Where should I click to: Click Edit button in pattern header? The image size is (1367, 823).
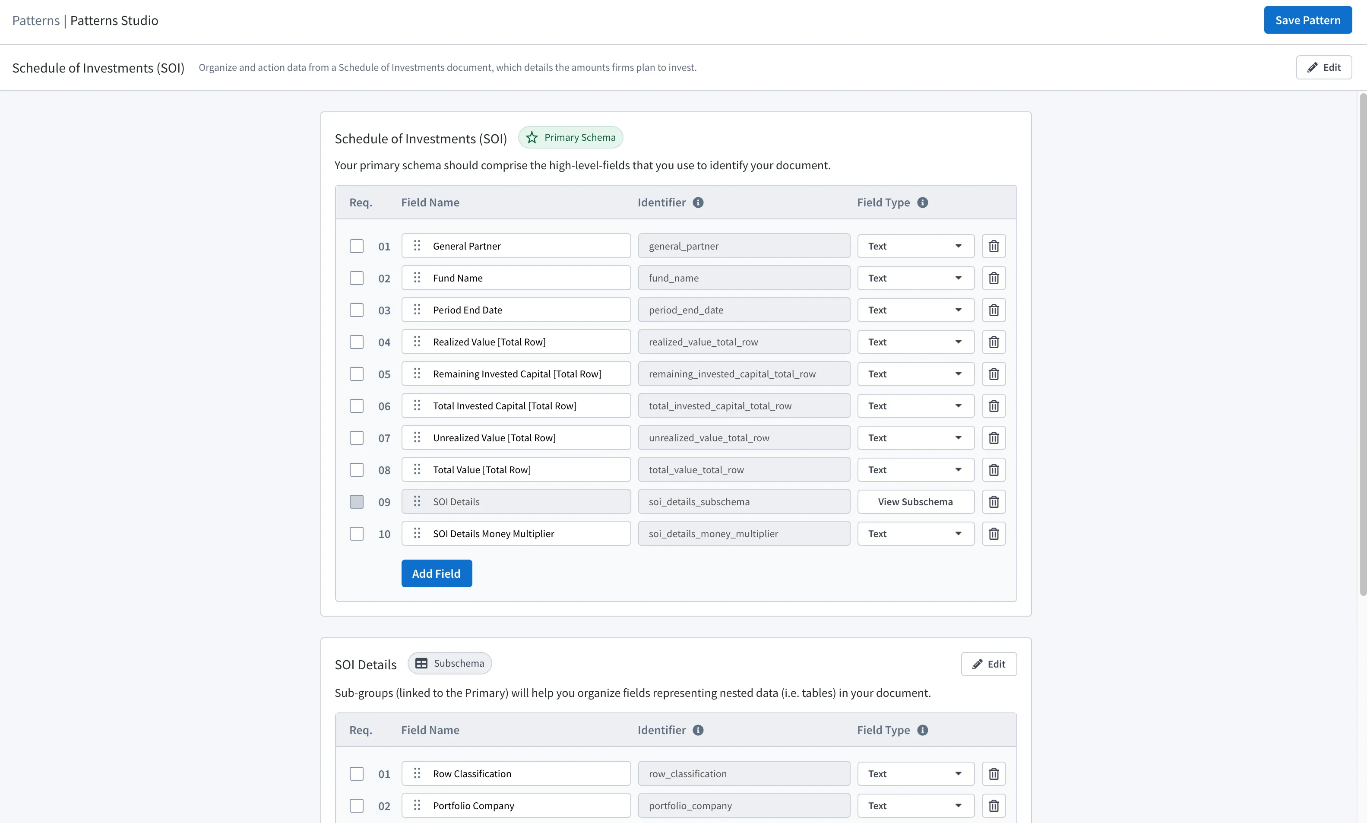point(1324,67)
